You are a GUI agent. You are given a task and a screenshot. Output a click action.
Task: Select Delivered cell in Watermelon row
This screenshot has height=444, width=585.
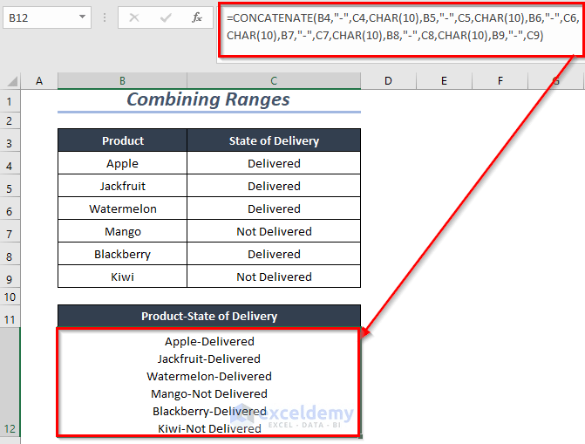coord(274,208)
